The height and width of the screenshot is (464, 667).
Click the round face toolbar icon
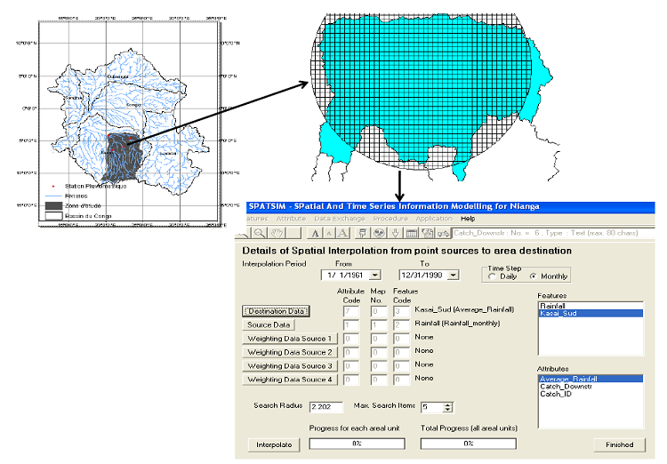coord(377,233)
